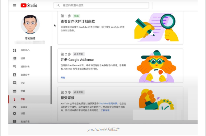Viewport: 206px width, 136px height.
Task: Click the 第 2 步 label
Action: tap(66, 54)
